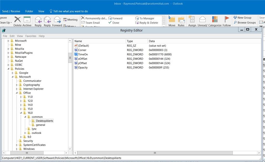Select the NuGet registry key

[x=19, y=61]
